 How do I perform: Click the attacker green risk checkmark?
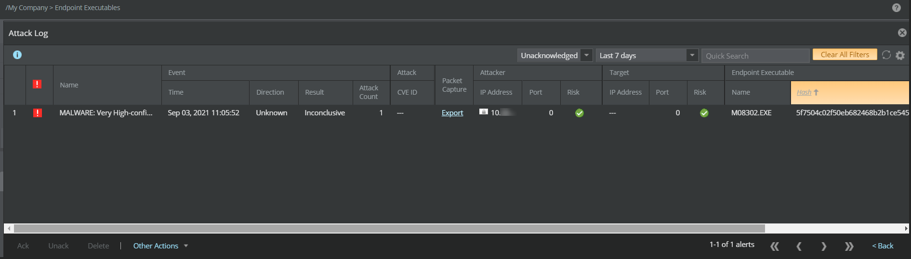(x=580, y=113)
